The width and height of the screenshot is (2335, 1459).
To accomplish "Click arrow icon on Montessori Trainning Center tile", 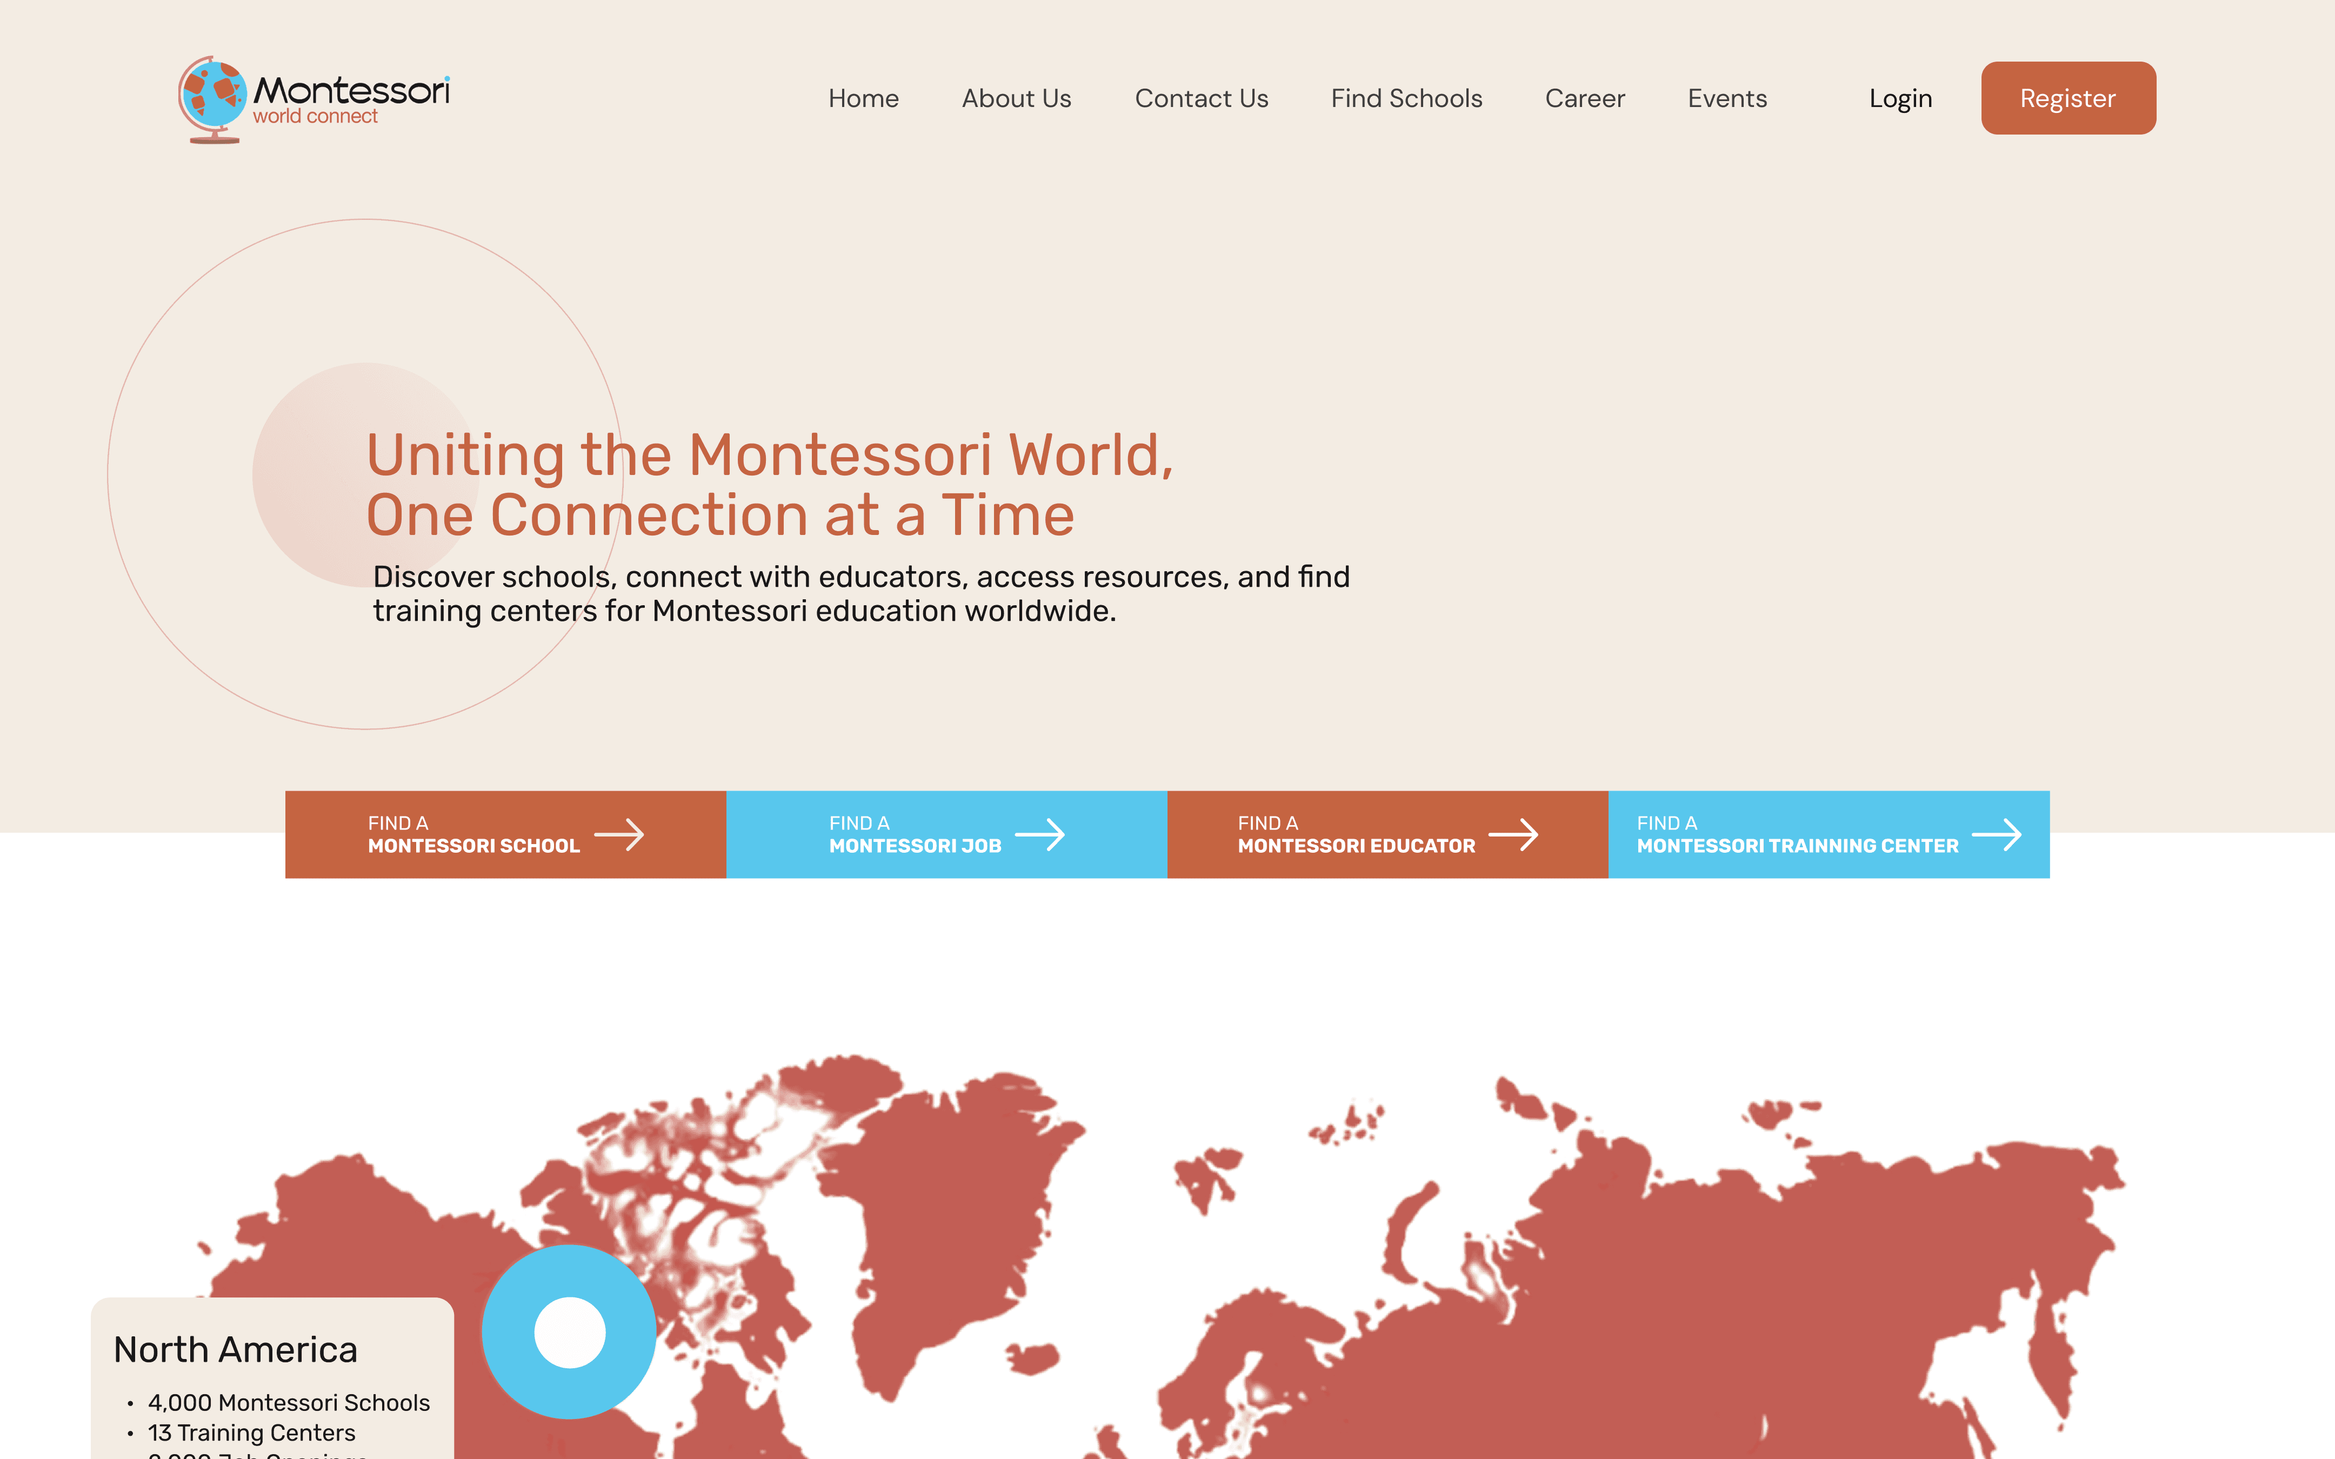I will [x=1996, y=835].
